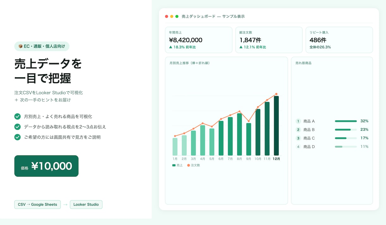Click the 売上ダッシュボード — サンプル表示 title

[x=213, y=16]
